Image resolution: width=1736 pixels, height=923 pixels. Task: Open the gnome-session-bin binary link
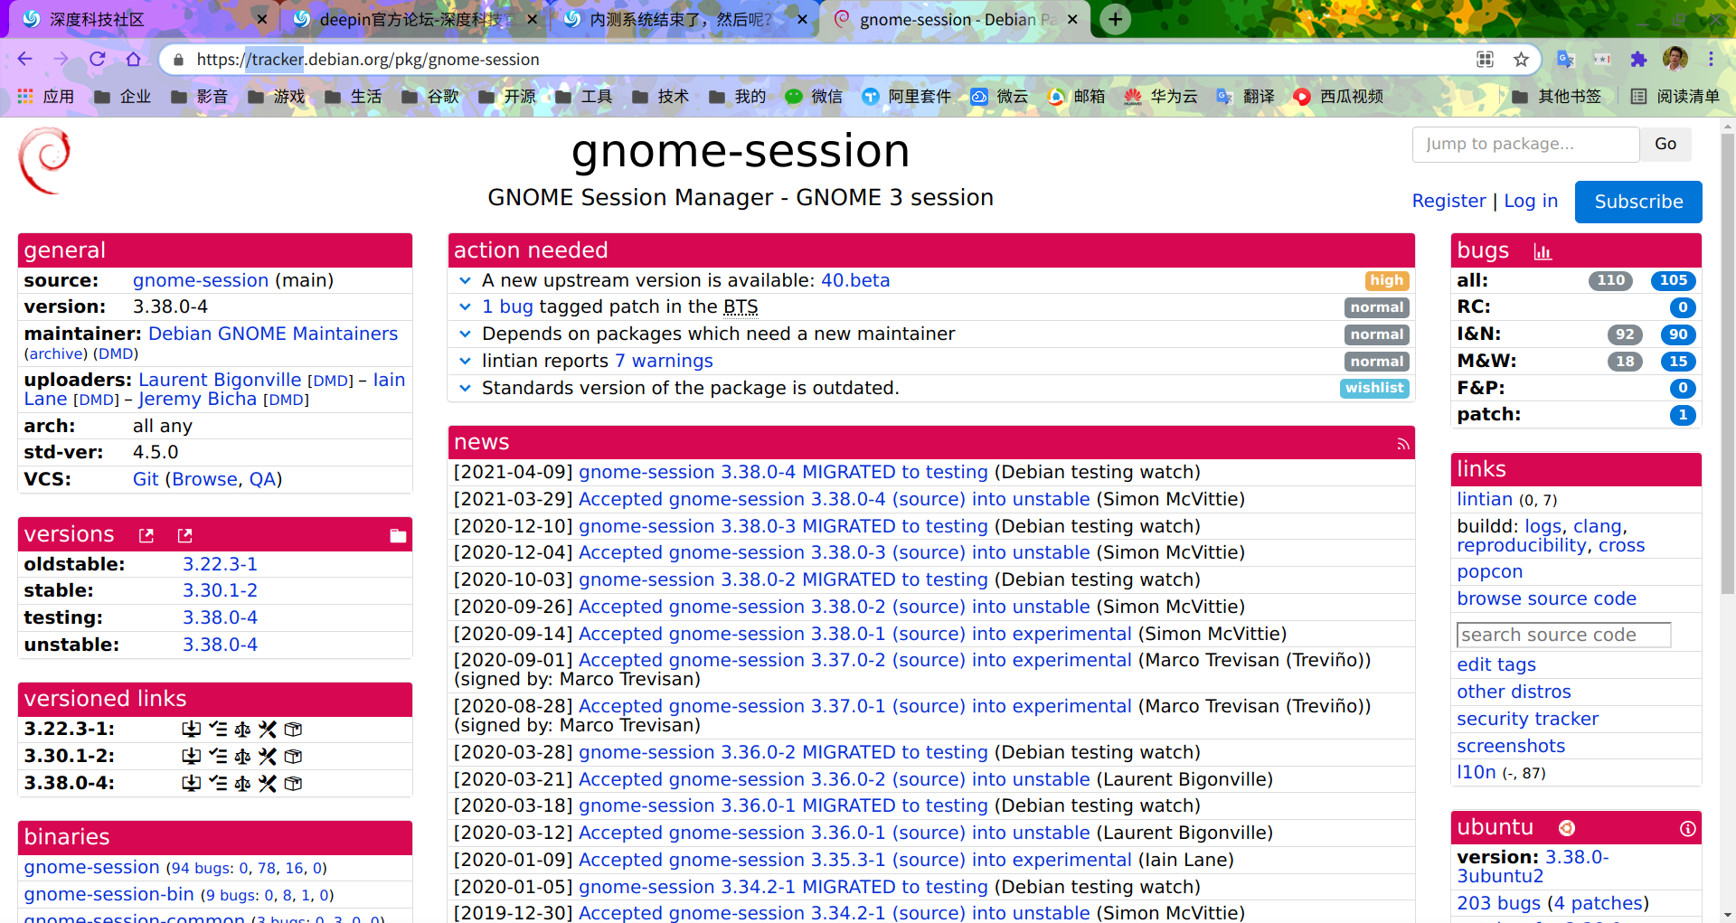(109, 894)
